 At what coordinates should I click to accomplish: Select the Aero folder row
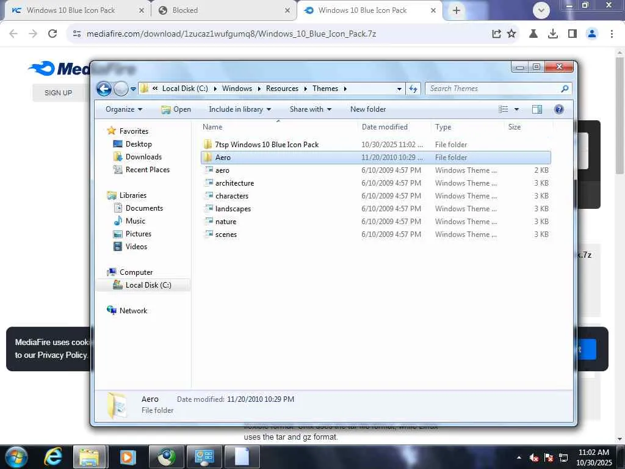pyautogui.click(x=376, y=157)
